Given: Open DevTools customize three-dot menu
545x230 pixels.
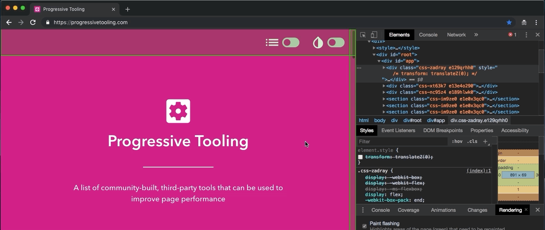Looking at the screenshot, I should click(526, 35).
